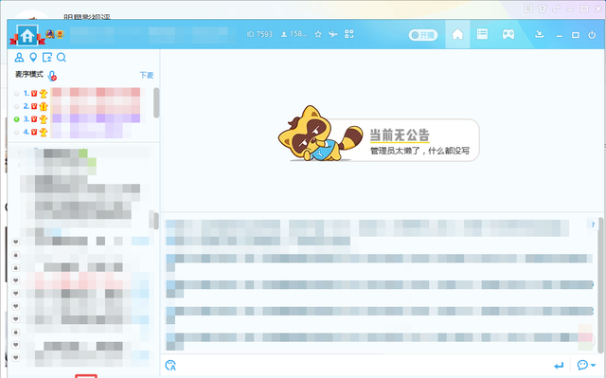Open the feedback icon in the background window
This screenshot has width=606, height=378.
[528, 9]
